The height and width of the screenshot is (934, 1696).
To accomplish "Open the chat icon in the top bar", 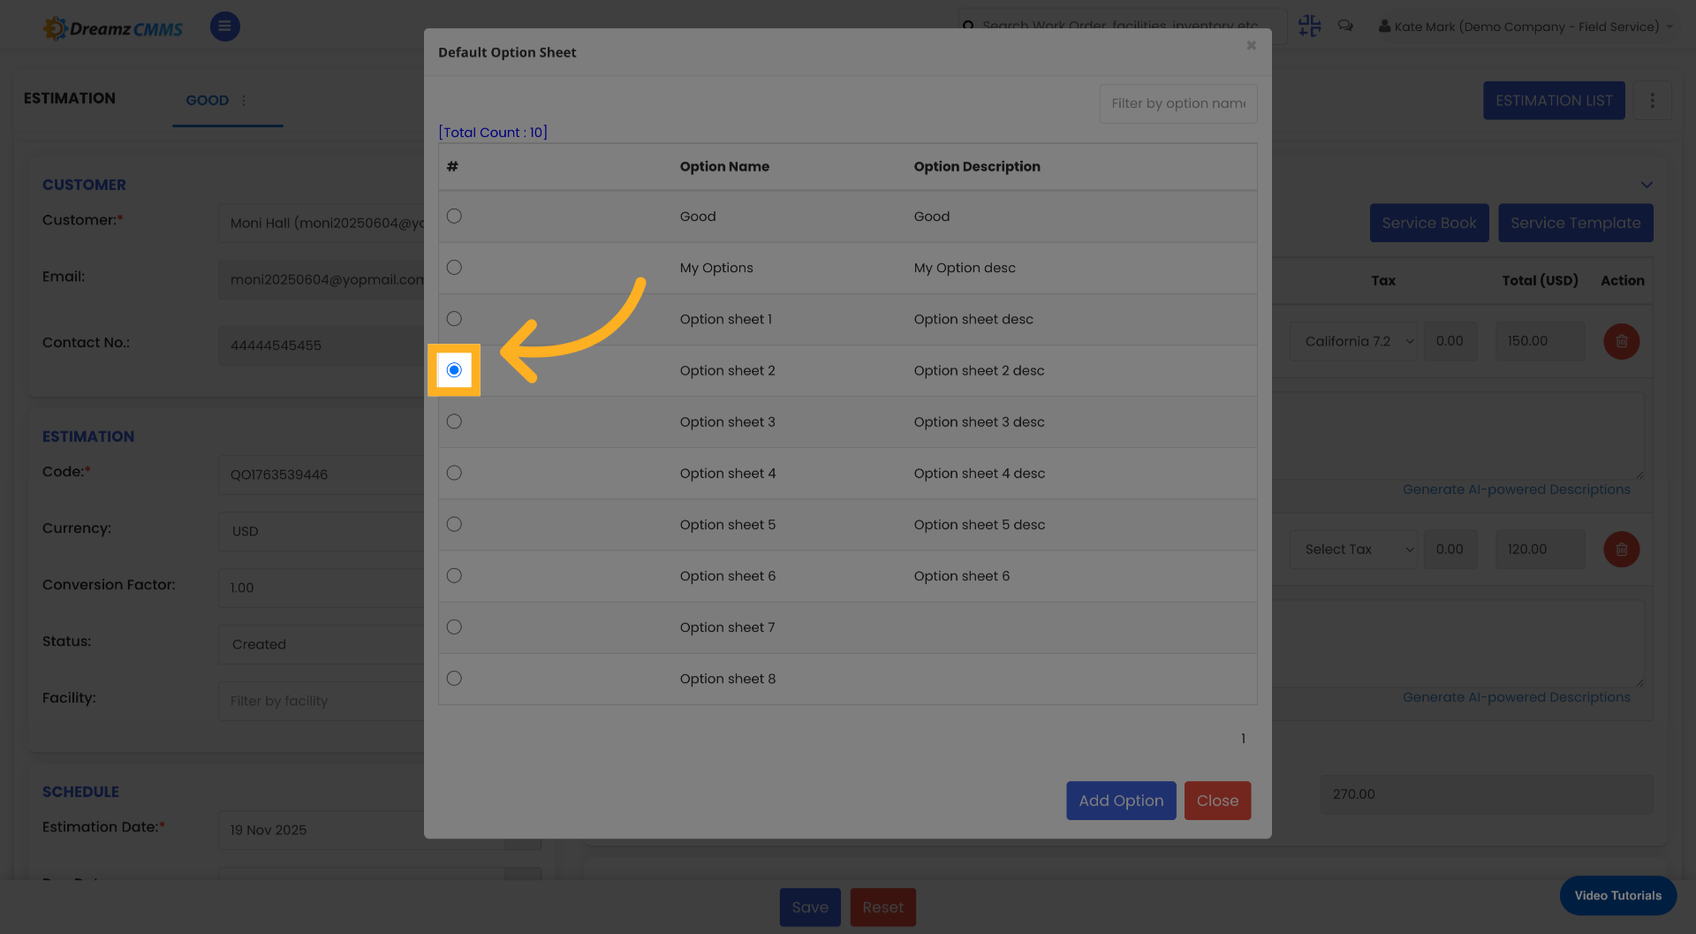I will [x=1345, y=26].
